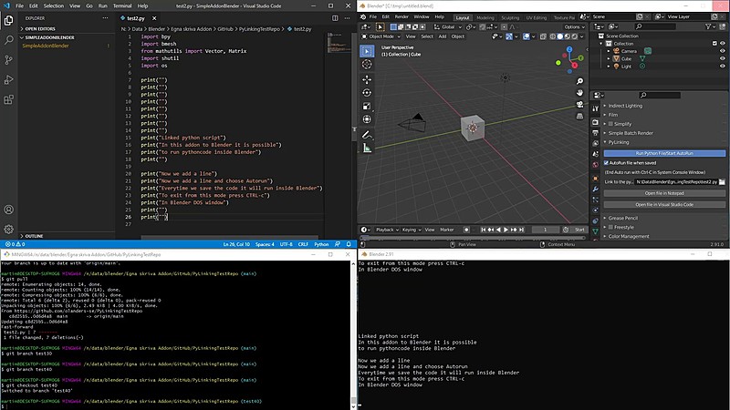Toggle Collection exclude checkbox in outliner
This screenshot has width=730, height=410.
(x=714, y=43)
